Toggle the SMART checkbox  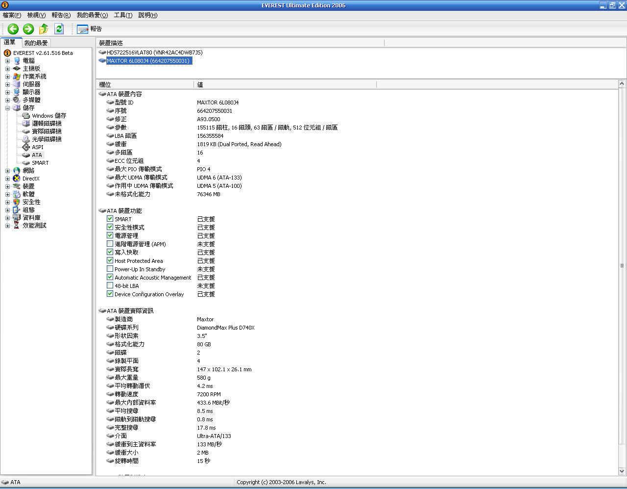pos(110,219)
